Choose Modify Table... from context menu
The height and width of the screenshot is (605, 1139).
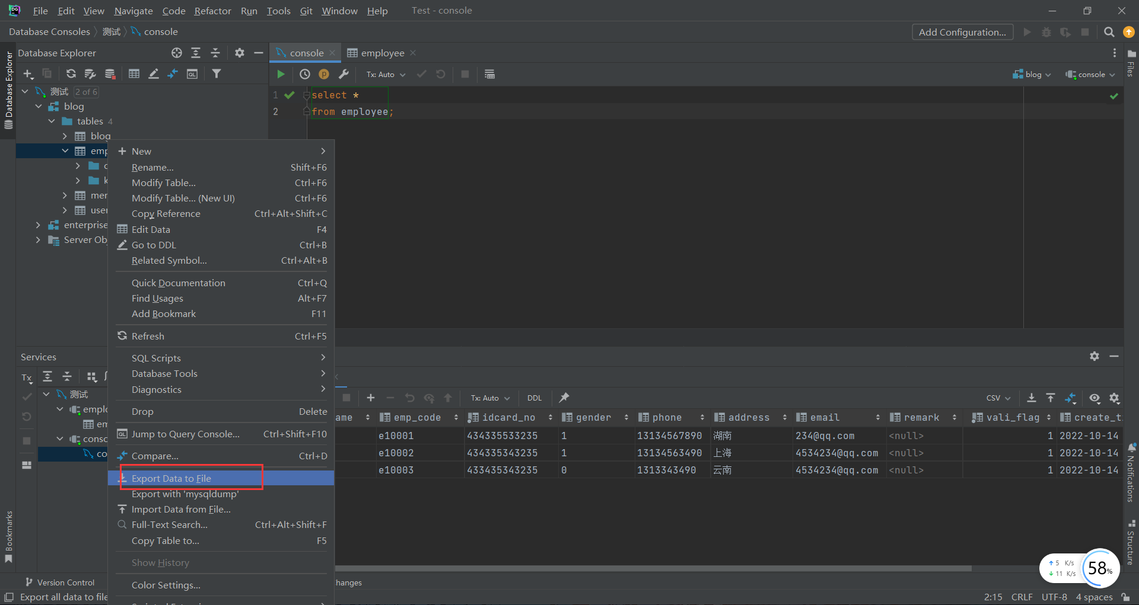pos(221,183)
